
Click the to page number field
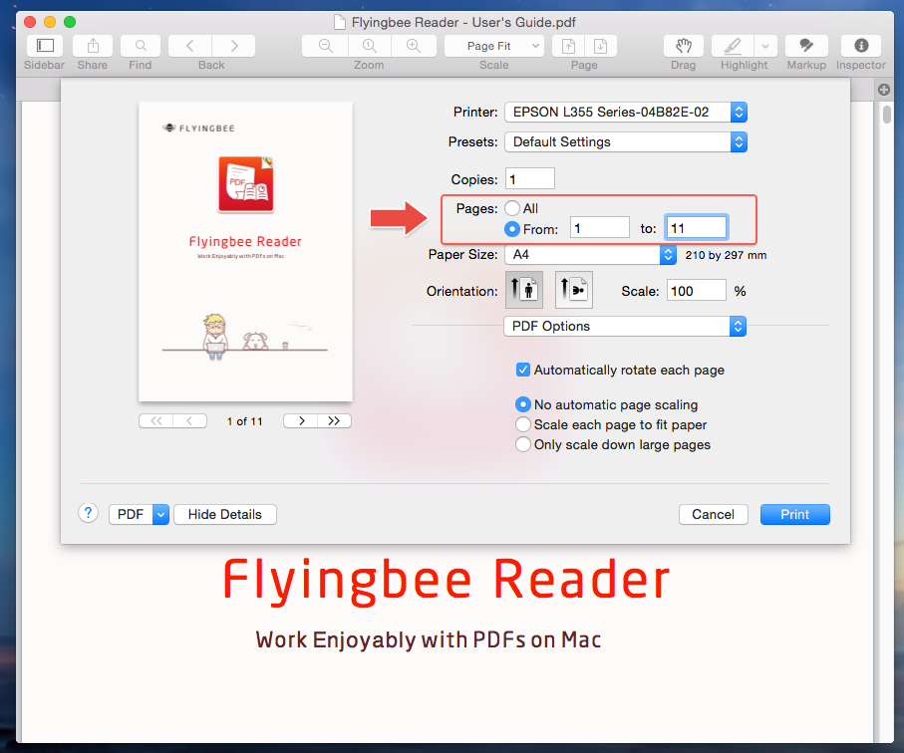[x=697, y=227]
